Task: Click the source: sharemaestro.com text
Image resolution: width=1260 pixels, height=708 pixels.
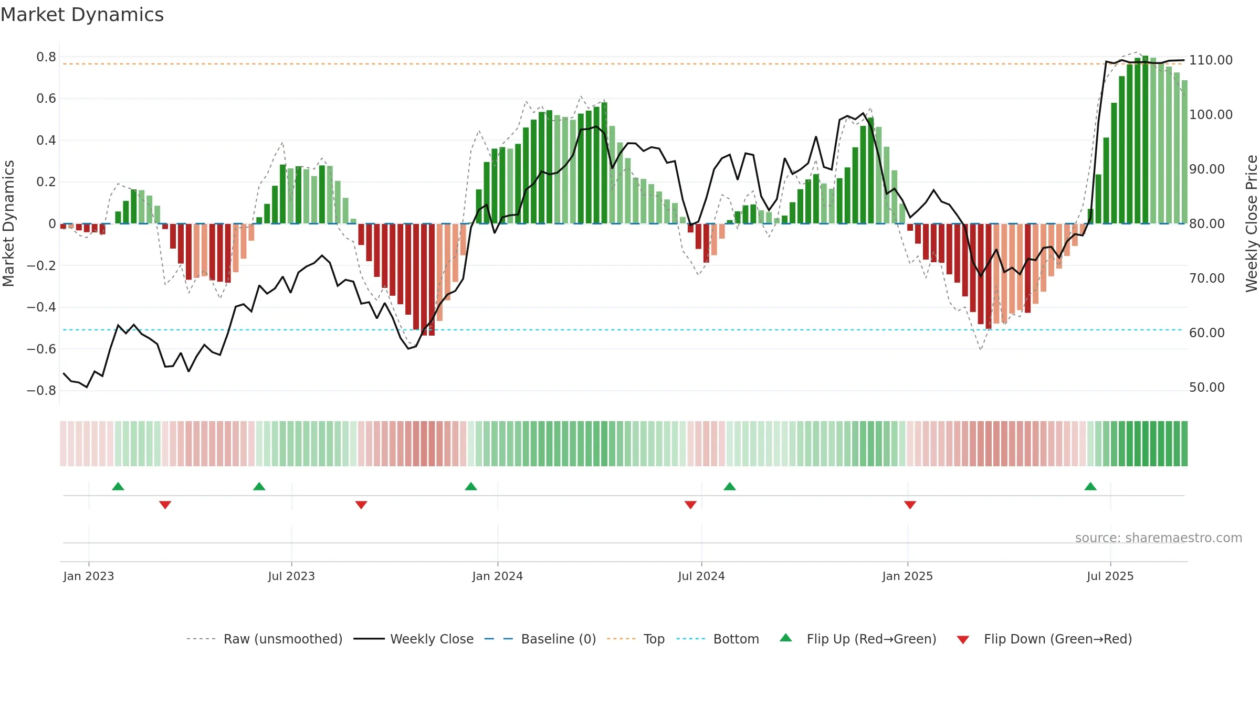Action: click(1159, 538)
